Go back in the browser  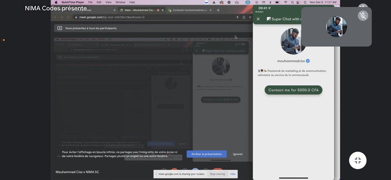(55, 17)
